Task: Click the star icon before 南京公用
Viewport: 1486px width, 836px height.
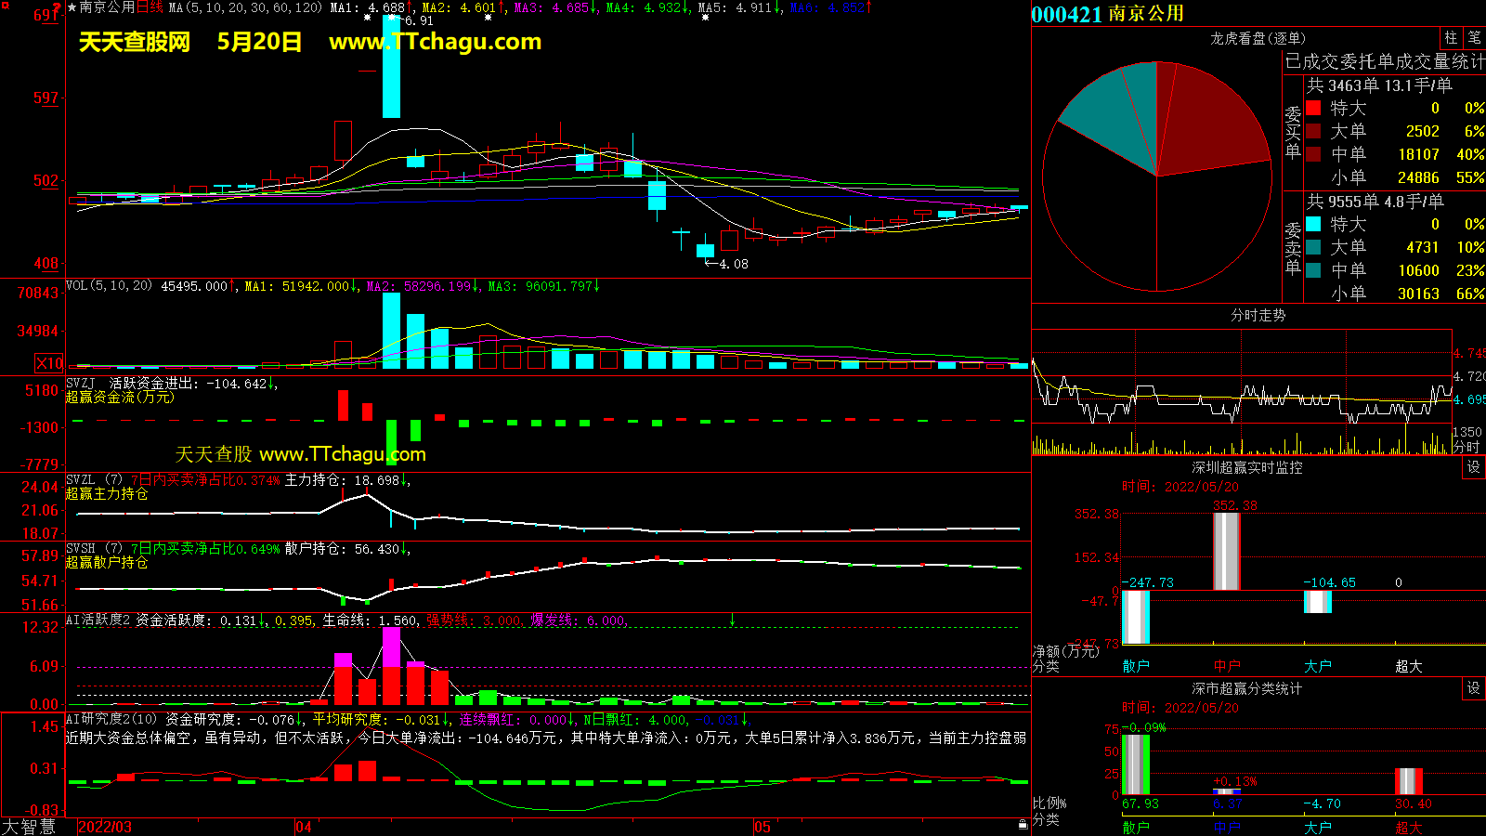Action: [x=72, y=7]
